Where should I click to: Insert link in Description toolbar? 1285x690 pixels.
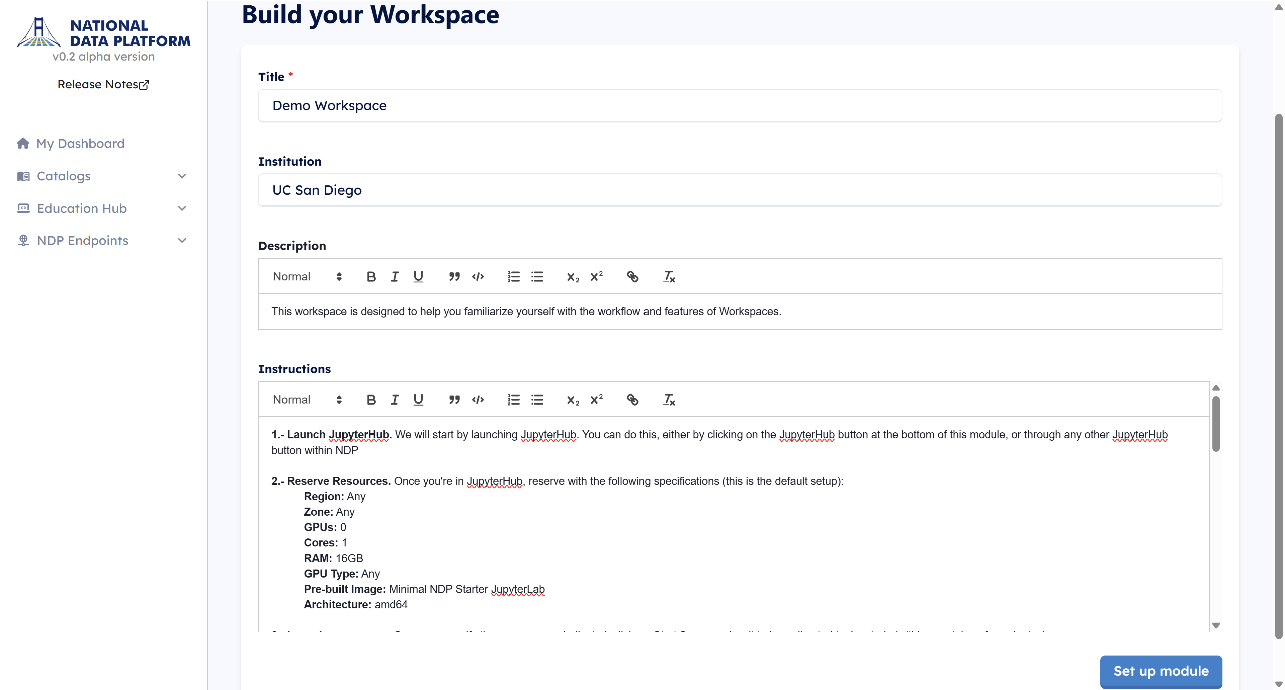tap(632, 276)
